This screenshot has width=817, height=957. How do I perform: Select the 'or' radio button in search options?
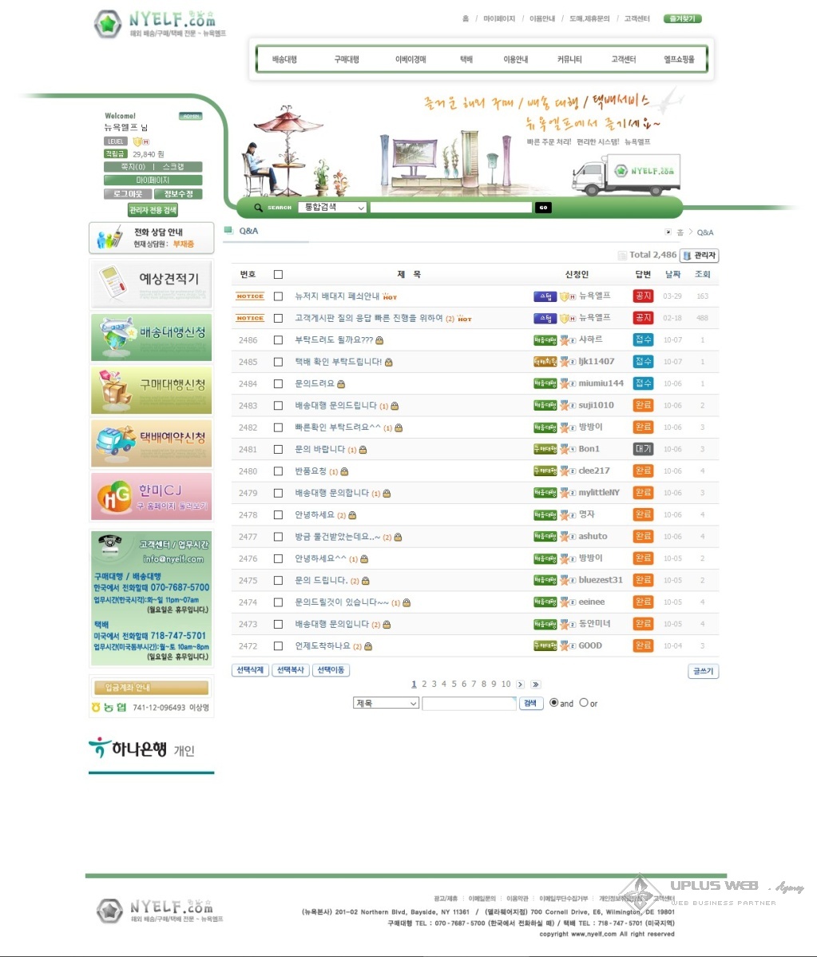click(584, 702)
